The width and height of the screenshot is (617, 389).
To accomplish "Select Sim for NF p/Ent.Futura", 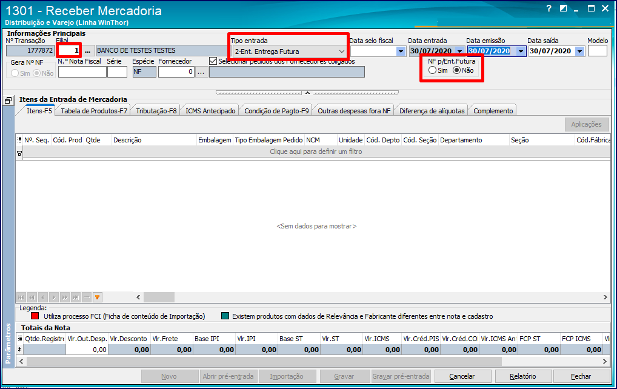I will pos(433,70).
